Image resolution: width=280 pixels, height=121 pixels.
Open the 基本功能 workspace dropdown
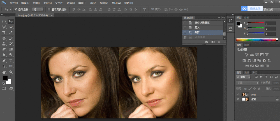click(x=268, y=10)
